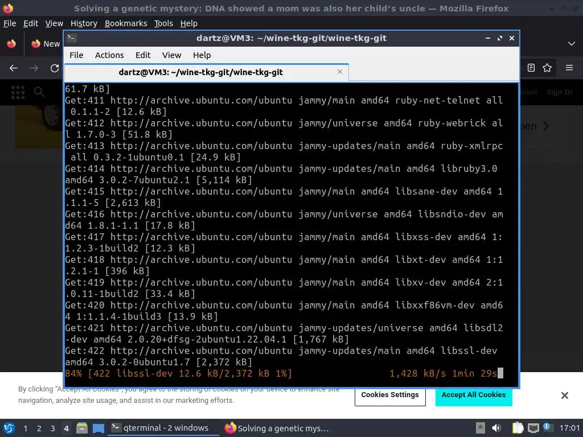Open the website search magnifier icon

point(39,92)
